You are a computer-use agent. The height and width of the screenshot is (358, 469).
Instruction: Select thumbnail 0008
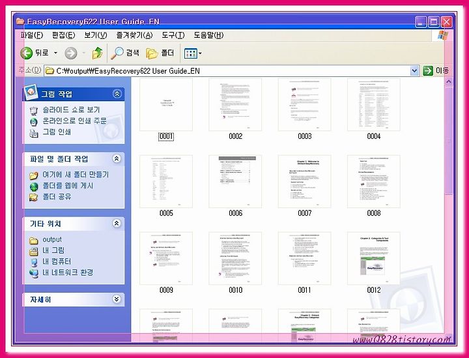(374, 181)
